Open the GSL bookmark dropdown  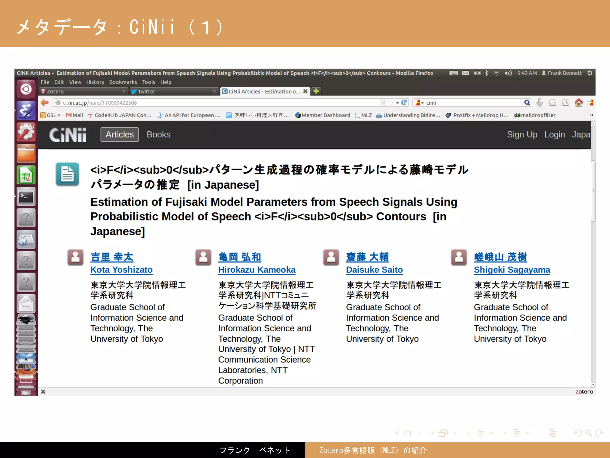coord(50,115)
